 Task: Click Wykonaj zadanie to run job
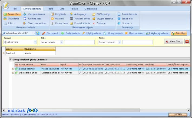157,33
